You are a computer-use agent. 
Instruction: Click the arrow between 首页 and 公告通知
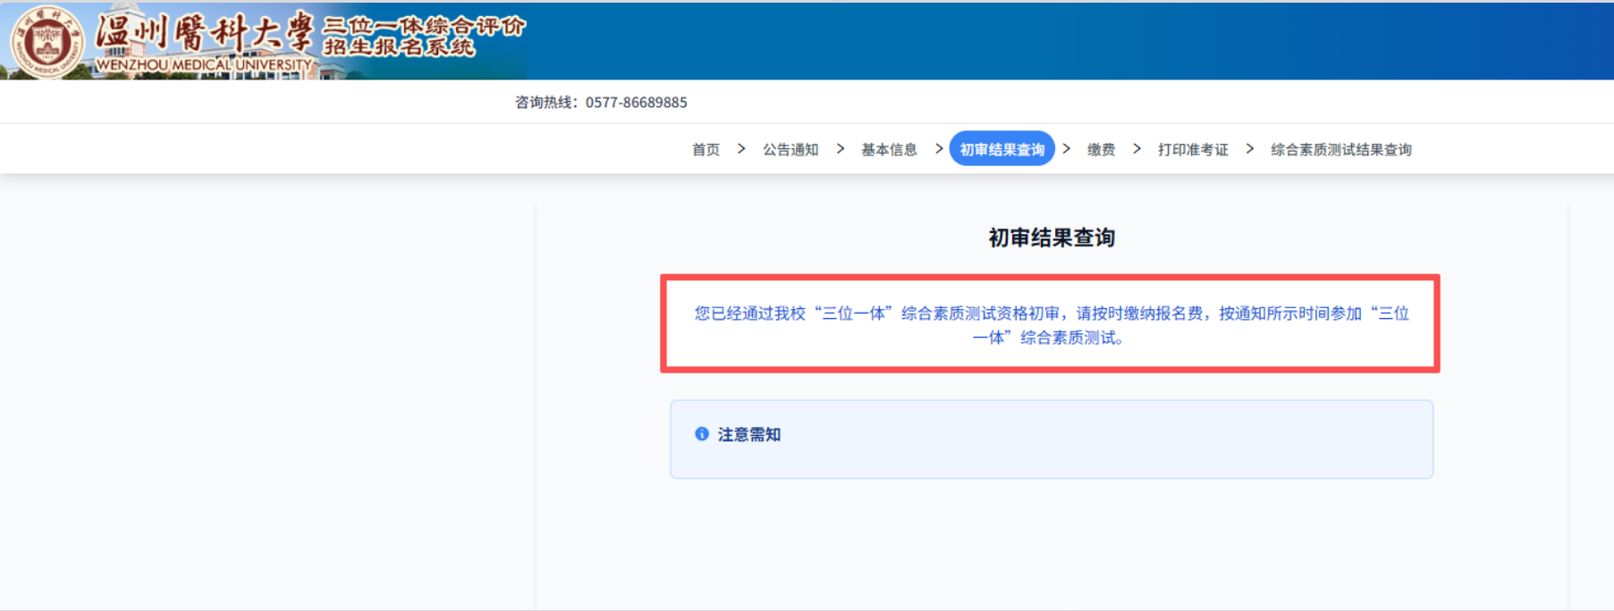click(741, 149)
